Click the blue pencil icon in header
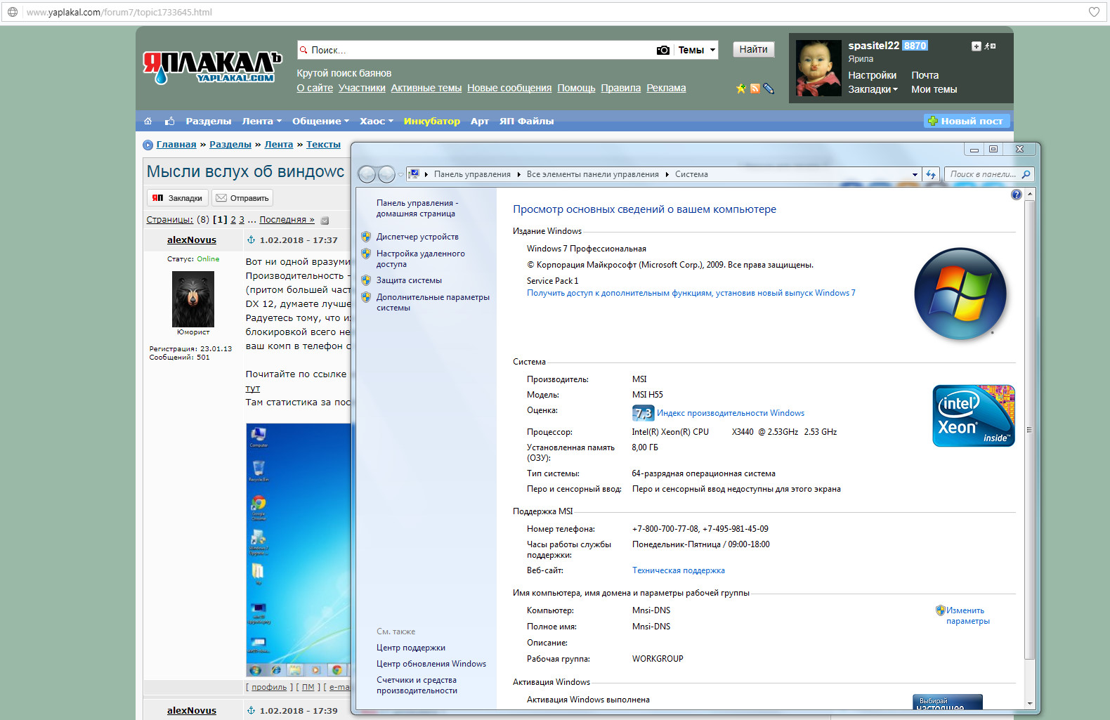1110x720 pixels. coord(769,89)
